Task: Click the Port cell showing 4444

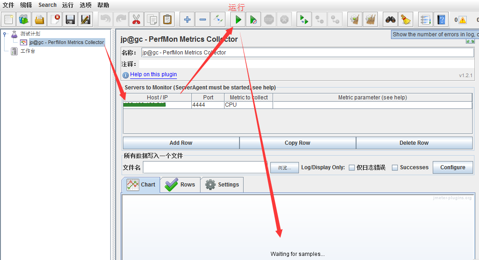Action: tap(208, 105)
